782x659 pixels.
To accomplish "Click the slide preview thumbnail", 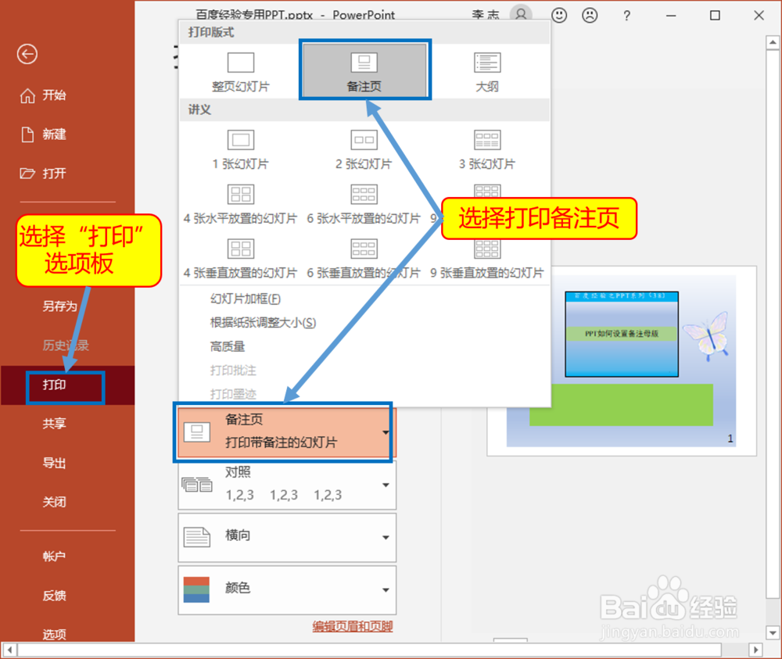I will 622,361.
